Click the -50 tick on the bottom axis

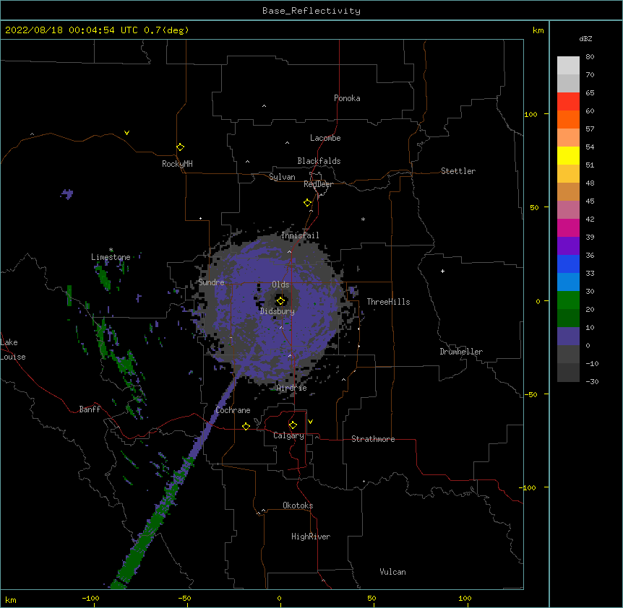(184, 598)
